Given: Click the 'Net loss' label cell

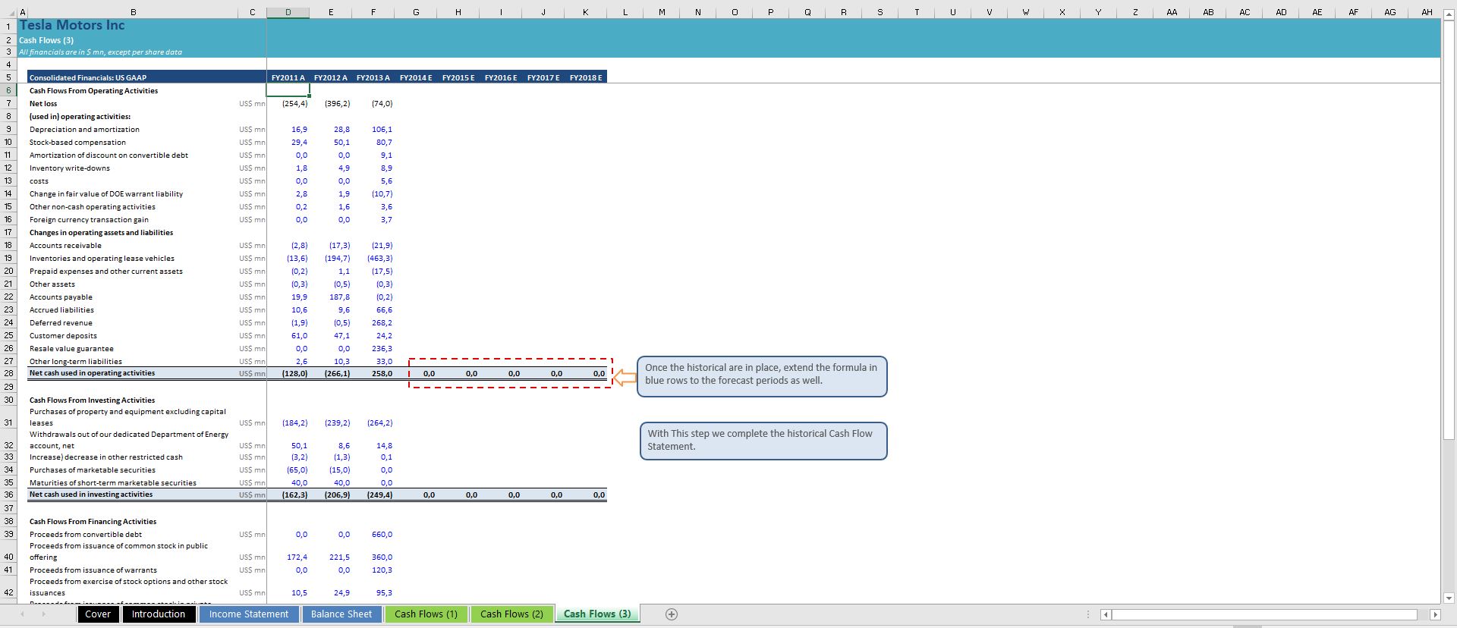Looking at the screenshot, I should click(x=43, y=104).
